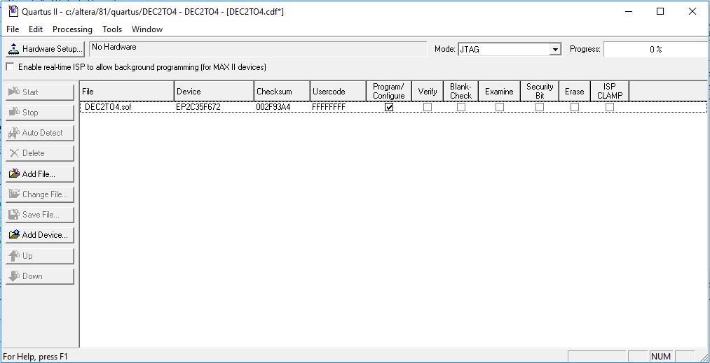The image size is (710, 363).
Task: Select the DEC2TO4.sof file name
Action: (x=108, y=107)
